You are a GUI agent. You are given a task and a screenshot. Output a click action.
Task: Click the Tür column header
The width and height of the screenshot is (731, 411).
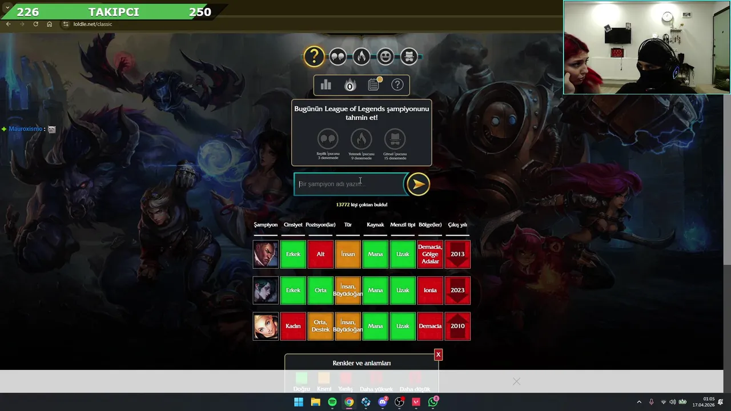tap(348, 225)
